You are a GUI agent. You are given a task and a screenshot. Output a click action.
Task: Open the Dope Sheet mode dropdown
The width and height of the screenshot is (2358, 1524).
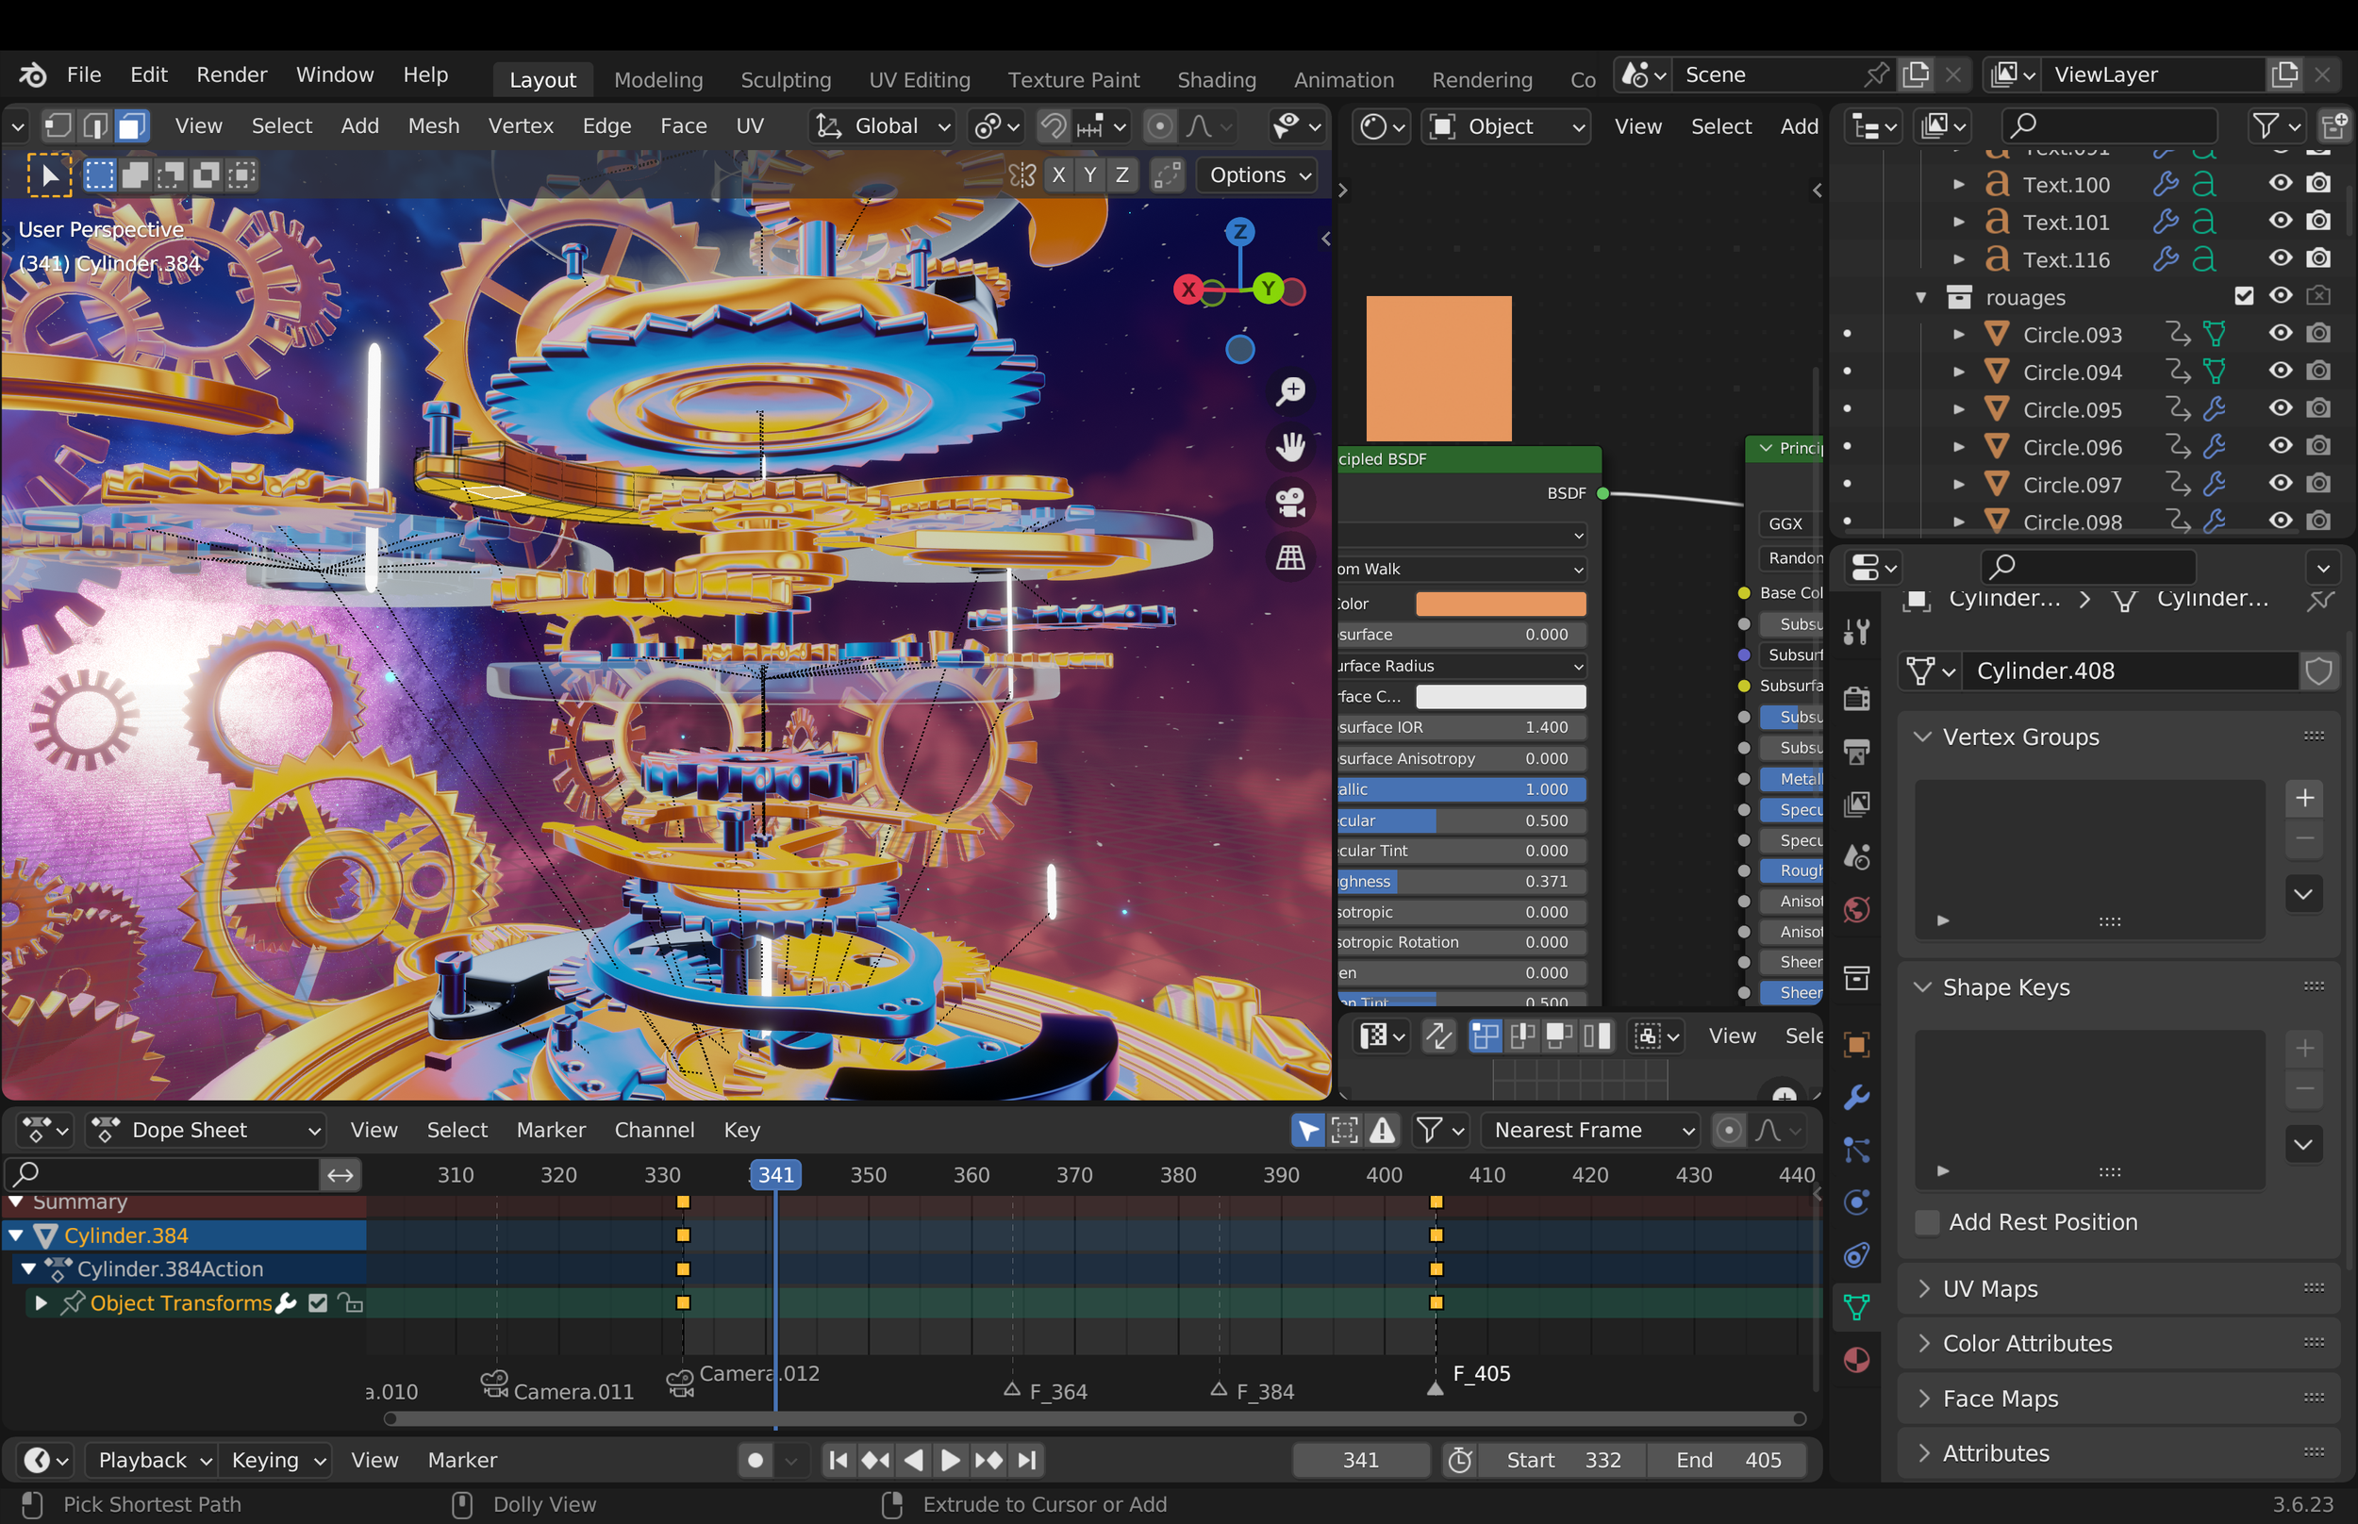click(207, 1130)
